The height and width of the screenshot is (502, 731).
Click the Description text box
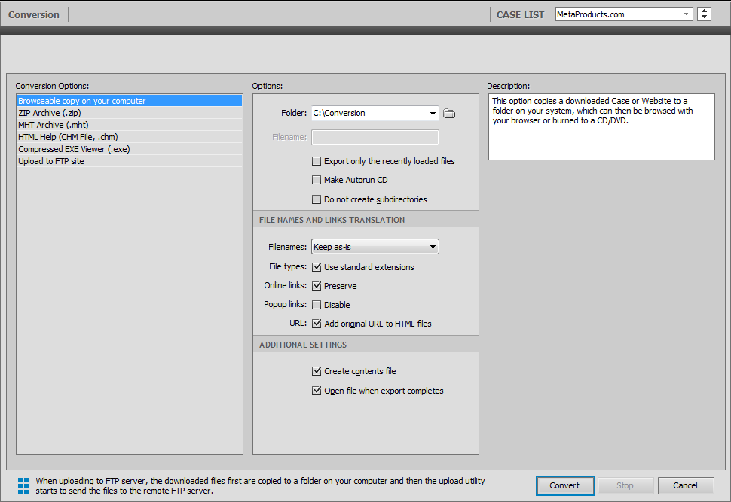(x=601, y=126)
